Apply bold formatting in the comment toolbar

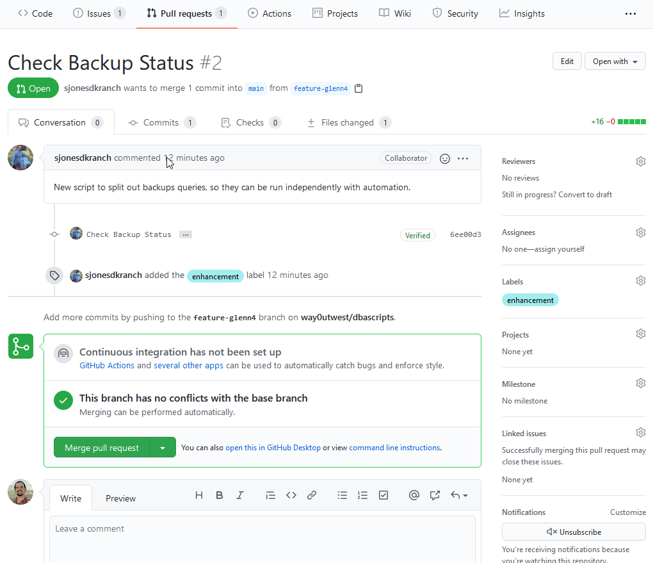220,495
